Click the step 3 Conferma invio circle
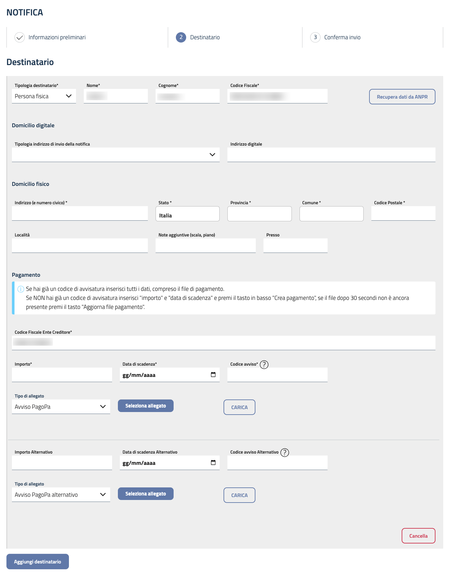Screen dimensions: 449x576 tap(315, 37)
